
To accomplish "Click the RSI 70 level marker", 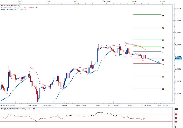I will pyautogui.click(x=176, y=115).
